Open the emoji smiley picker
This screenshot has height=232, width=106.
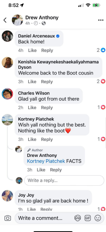click(x=98, y=218)
